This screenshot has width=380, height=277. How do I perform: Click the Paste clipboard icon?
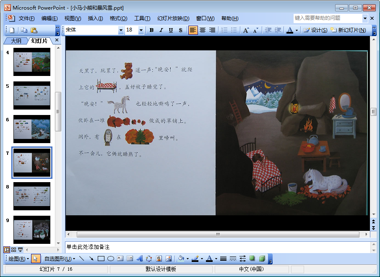(34, 30)
